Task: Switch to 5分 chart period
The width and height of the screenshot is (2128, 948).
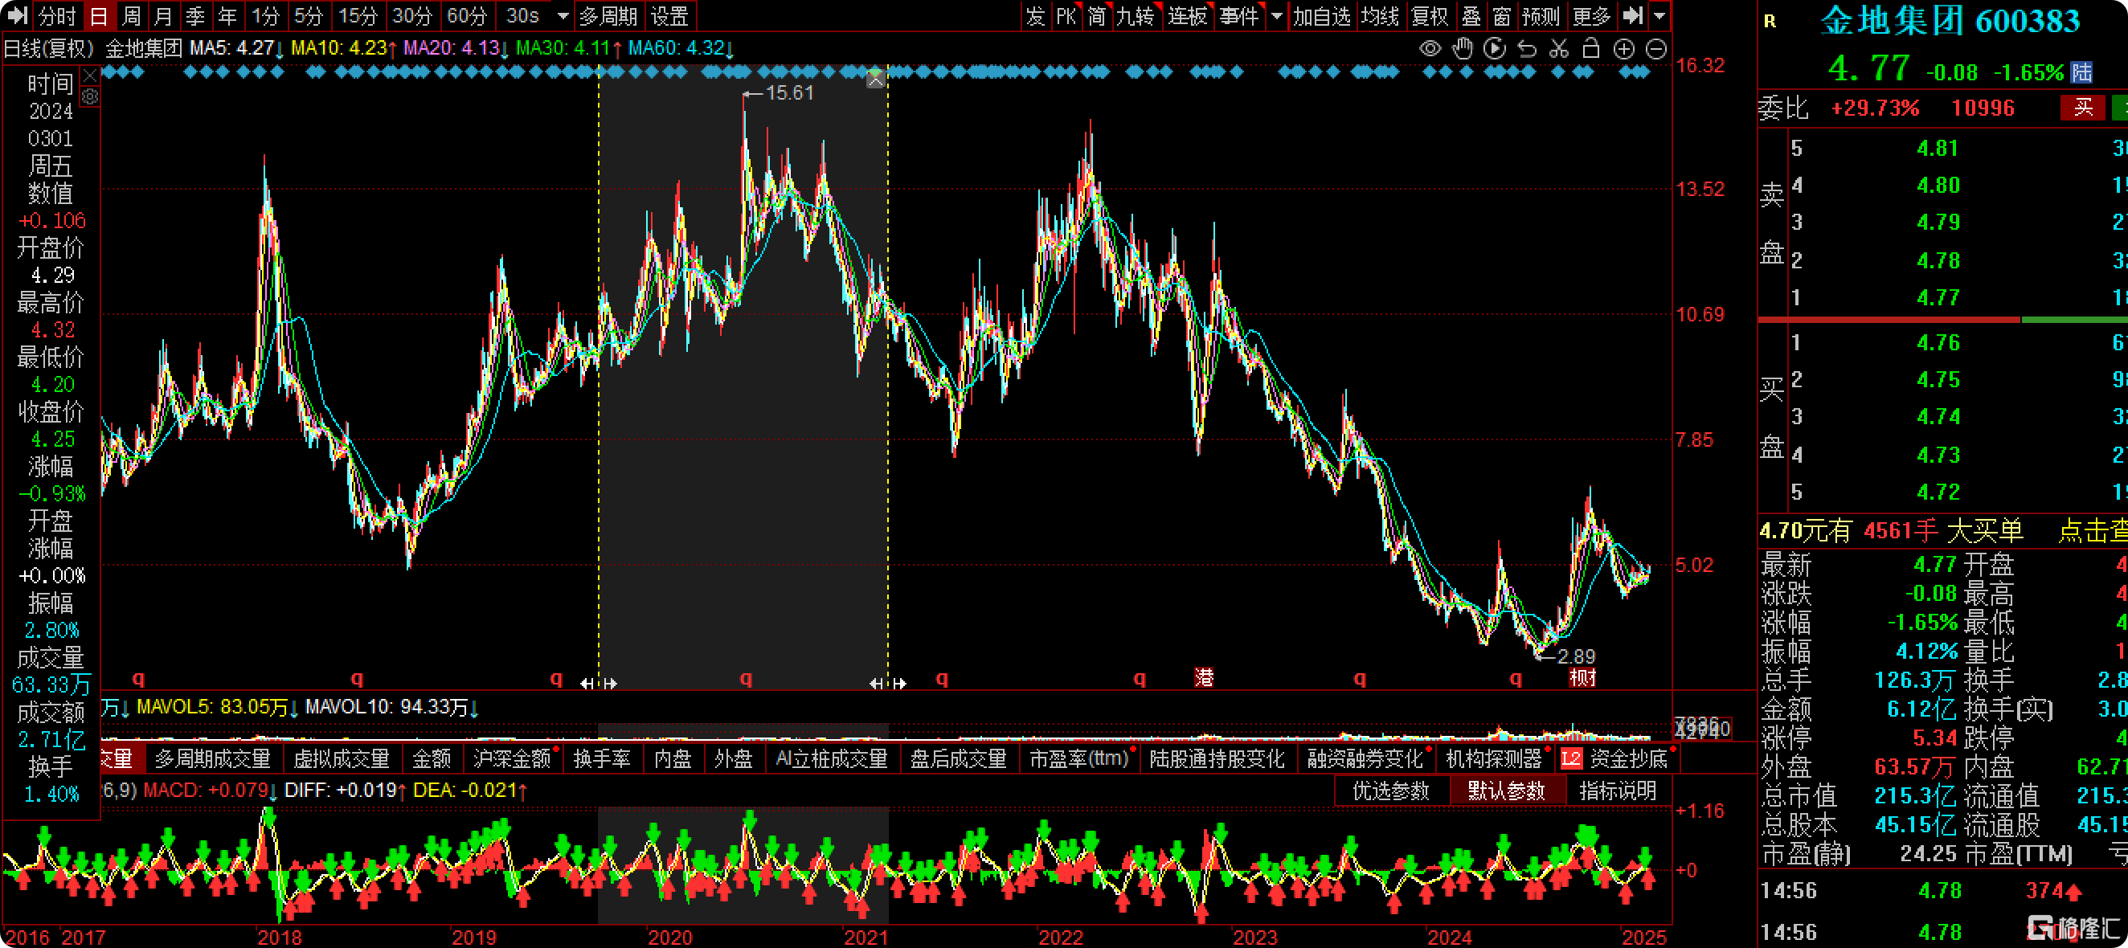Action: coord(308,16)
